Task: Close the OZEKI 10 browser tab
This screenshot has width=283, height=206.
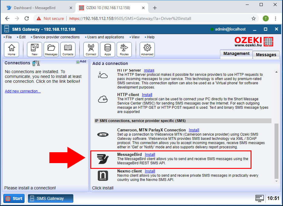Action: [x=143, y=8]
